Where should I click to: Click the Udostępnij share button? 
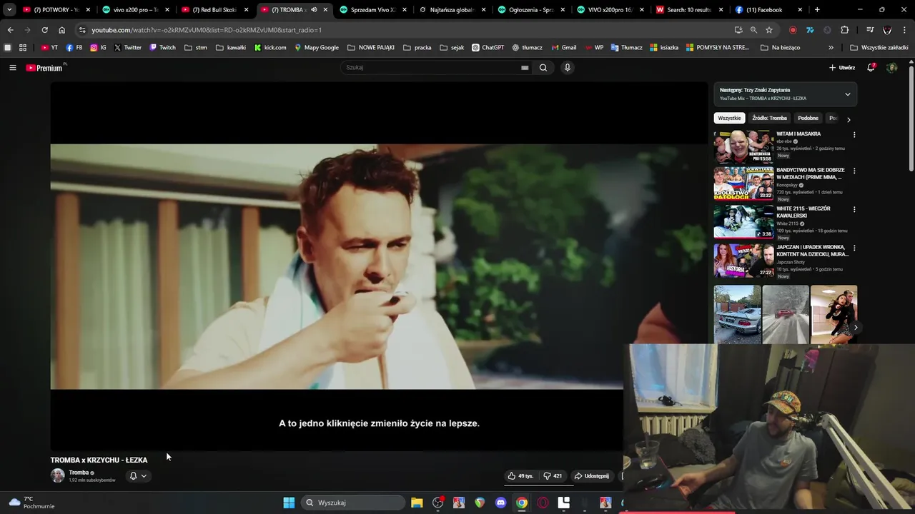click(591, 476)
